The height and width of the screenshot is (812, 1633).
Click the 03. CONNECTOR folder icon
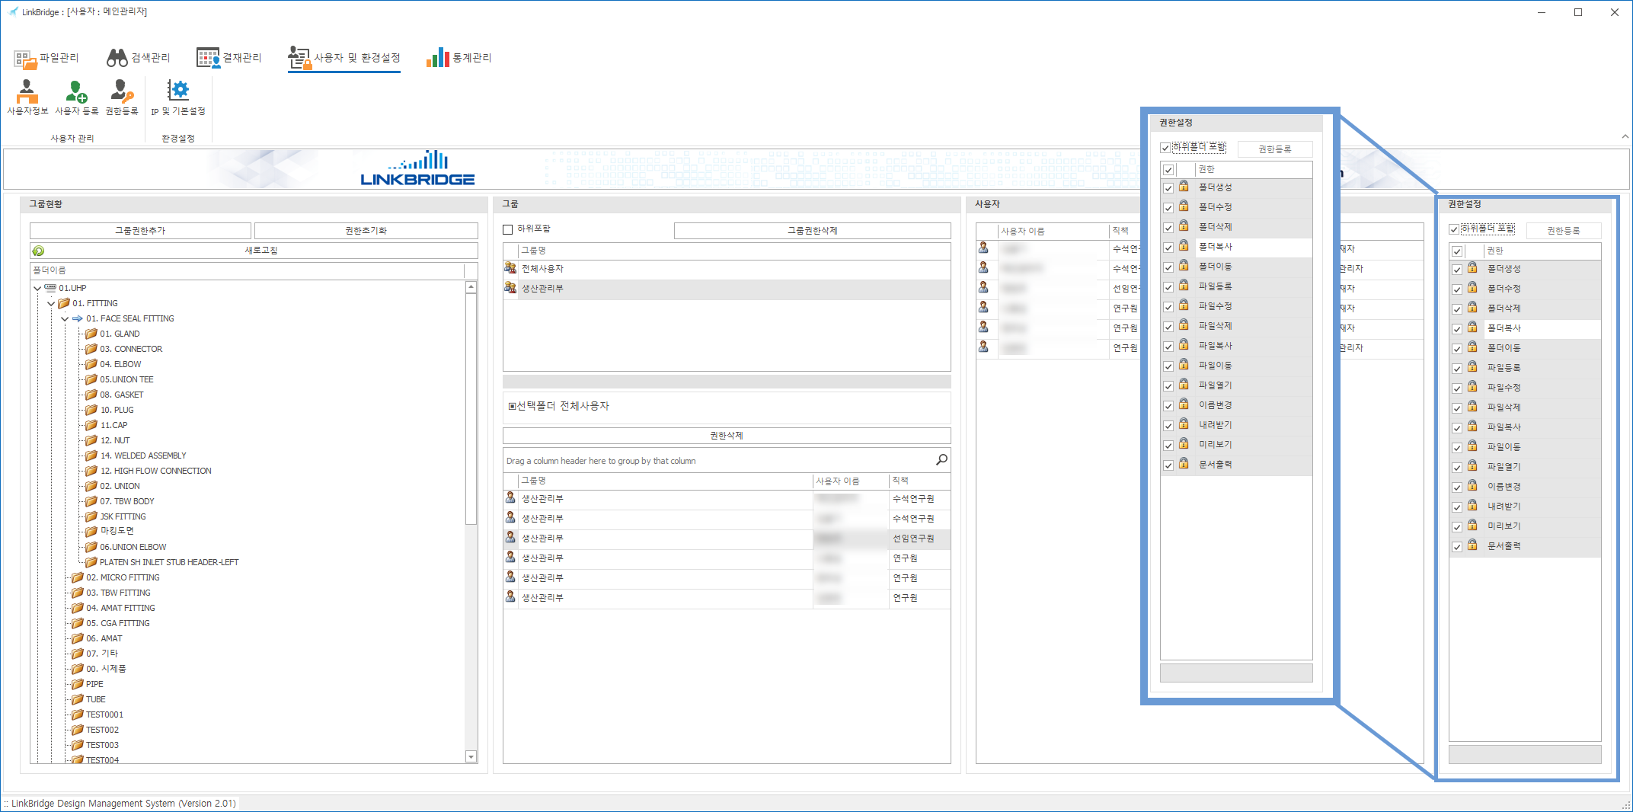pos(91,349)
